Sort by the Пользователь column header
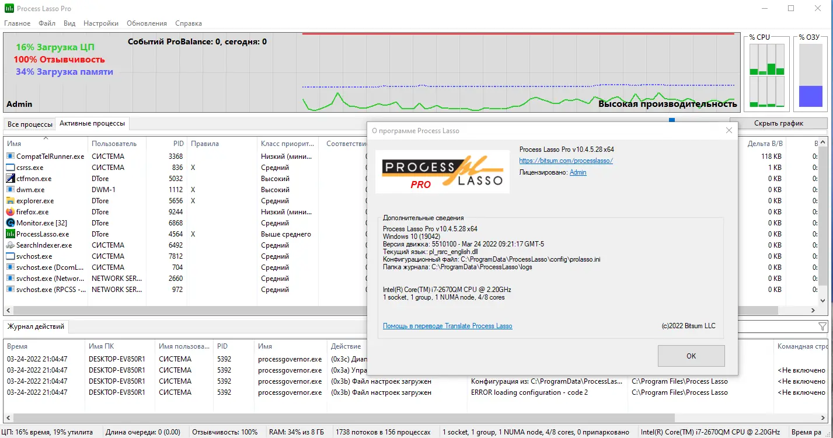 coord(117,144)
